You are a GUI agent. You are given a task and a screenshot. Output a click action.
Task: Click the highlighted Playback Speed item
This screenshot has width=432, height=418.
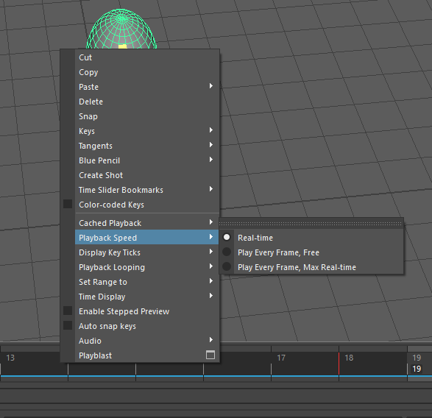tap(147, 238)
